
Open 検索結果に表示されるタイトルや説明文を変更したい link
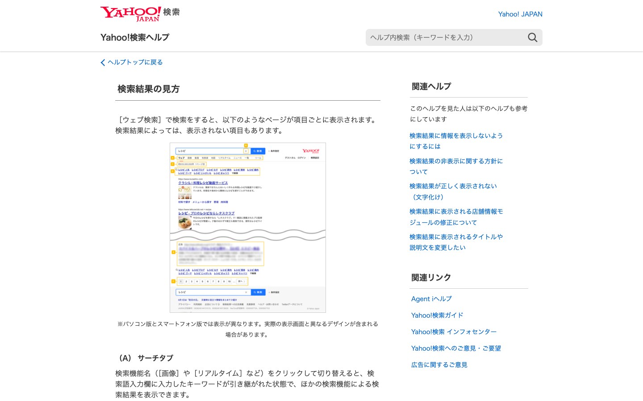[x=456, y=242]
